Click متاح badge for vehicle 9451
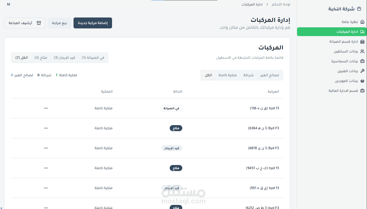367x209 pixels. coord(176,168)
